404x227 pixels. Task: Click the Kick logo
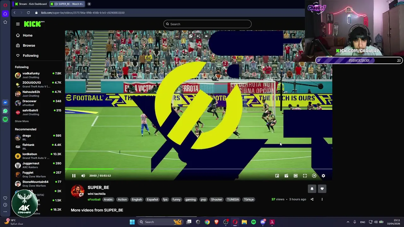34,24
